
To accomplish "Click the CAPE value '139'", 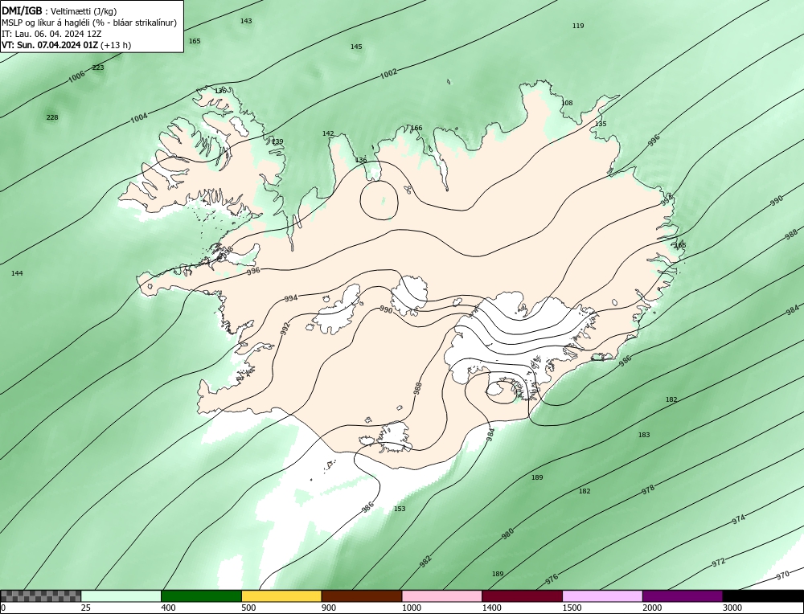I will 277,142.
